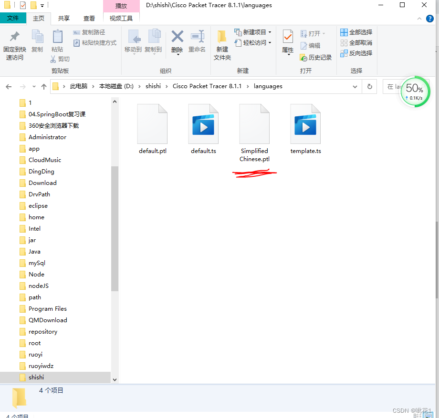Expand the chevron after 此电脑 breadcrumb
This screenshot has height=418, width=439.
coord(93,86)
